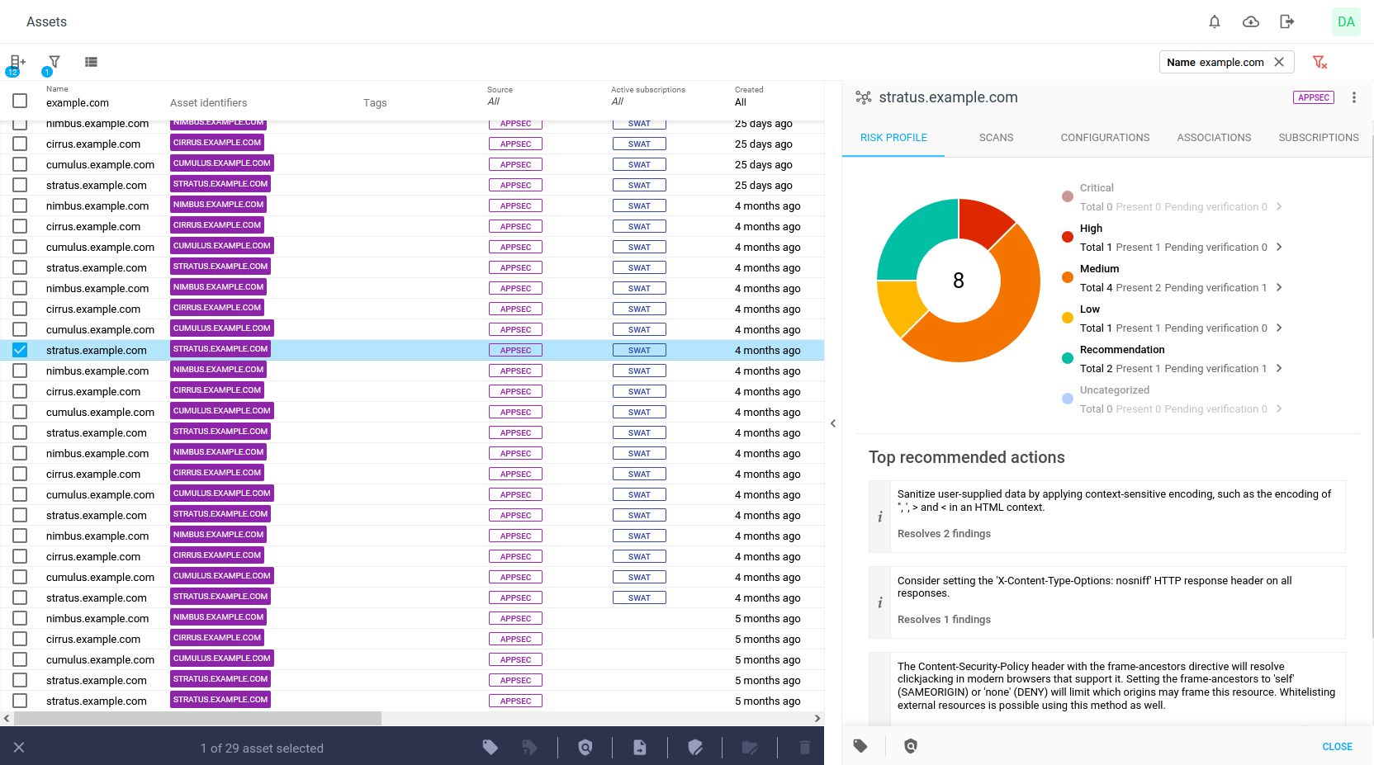Open the Associations tab
Viewport: 1374px width, 765px height.
[1213, 138]
